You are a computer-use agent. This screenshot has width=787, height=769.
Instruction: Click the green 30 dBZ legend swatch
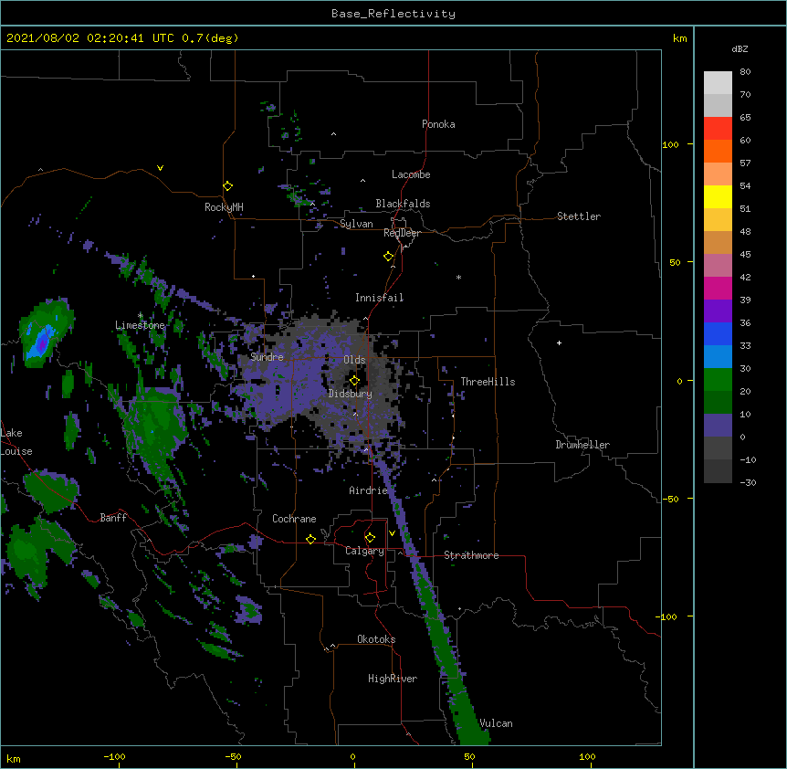pyautogui.click(x=718, y=380)
